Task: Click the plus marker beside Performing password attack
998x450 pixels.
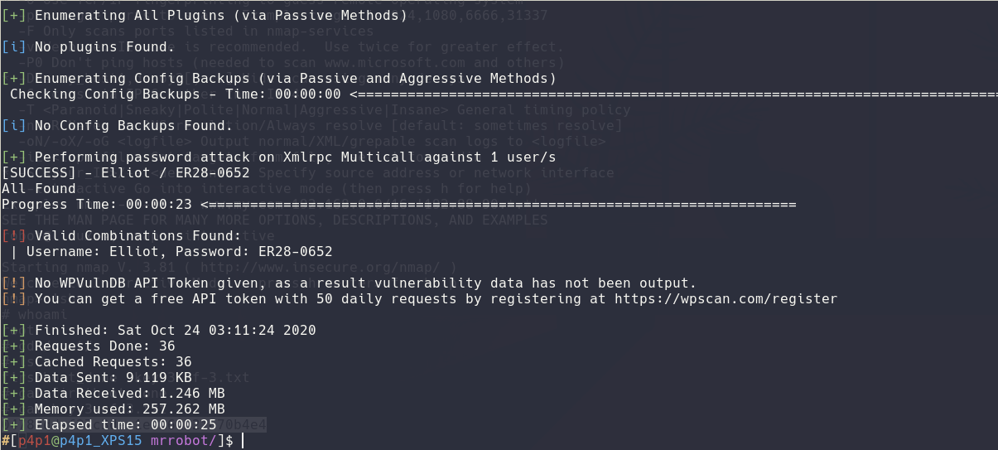Action: pyautogui.click(x=14, y=157)
